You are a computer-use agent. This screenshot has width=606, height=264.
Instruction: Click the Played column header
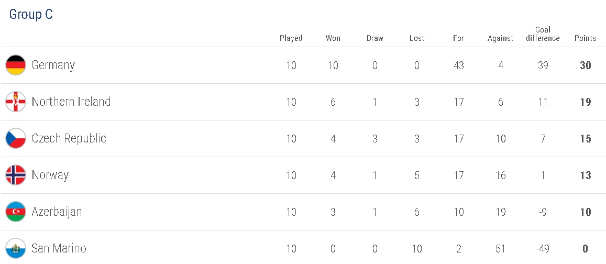click(291, 38)
